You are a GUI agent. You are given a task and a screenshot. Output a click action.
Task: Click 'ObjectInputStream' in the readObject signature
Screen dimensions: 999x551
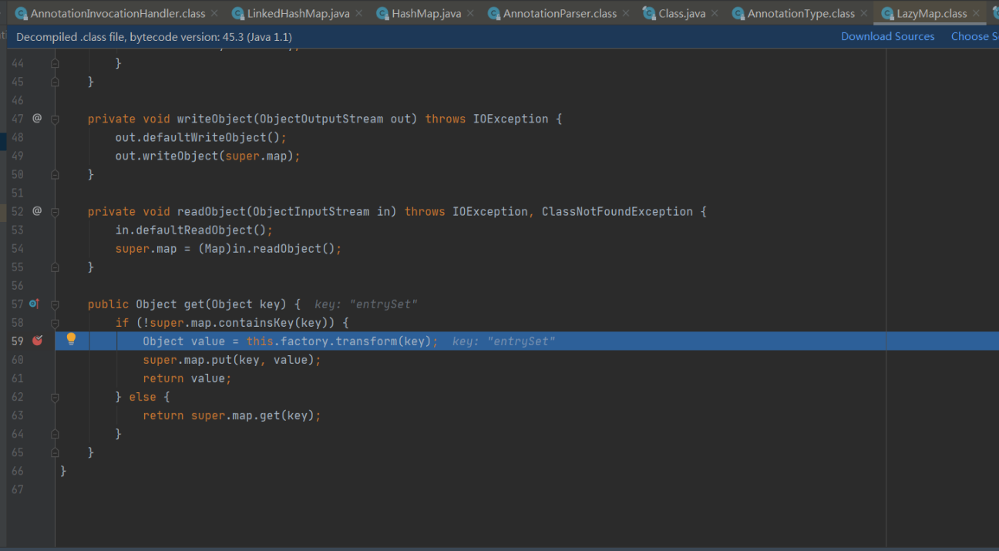311,211
